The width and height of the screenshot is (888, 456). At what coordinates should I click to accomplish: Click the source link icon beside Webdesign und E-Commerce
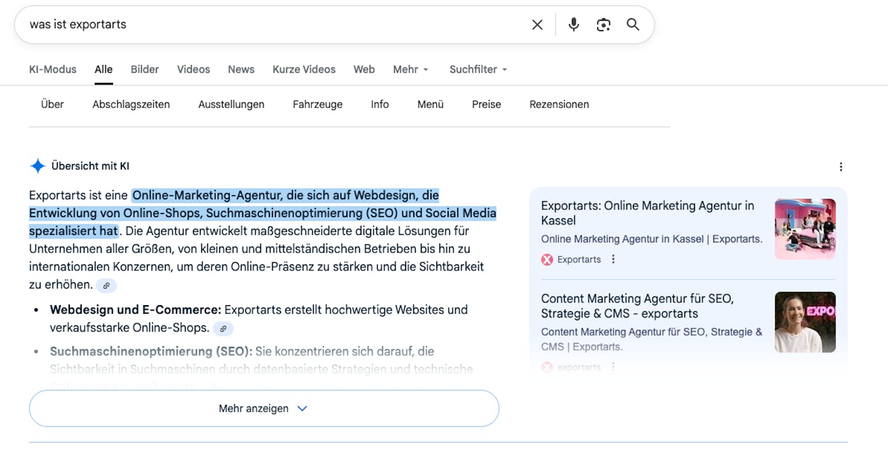[x=223, y=329]
